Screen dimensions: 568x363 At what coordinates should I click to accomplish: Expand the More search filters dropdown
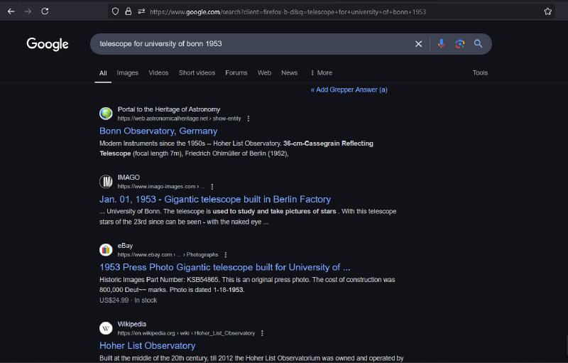(321, 72)
